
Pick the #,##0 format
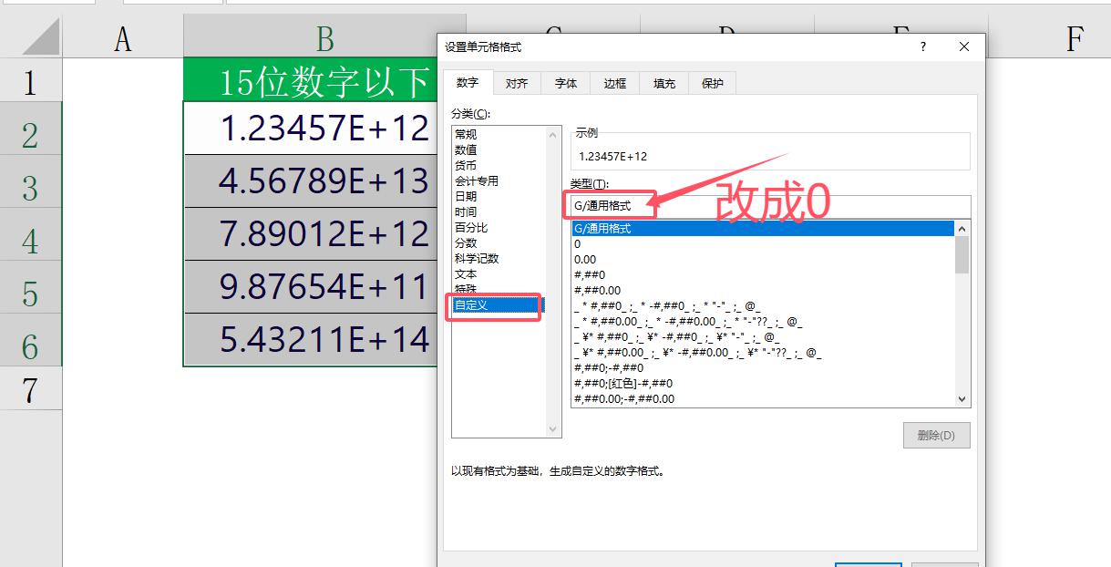tap(763, 275)
